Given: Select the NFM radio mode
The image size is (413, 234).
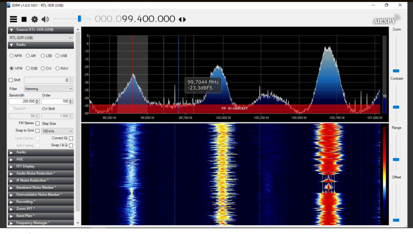Looking at the screenshot, I should (x=12, y=56).
